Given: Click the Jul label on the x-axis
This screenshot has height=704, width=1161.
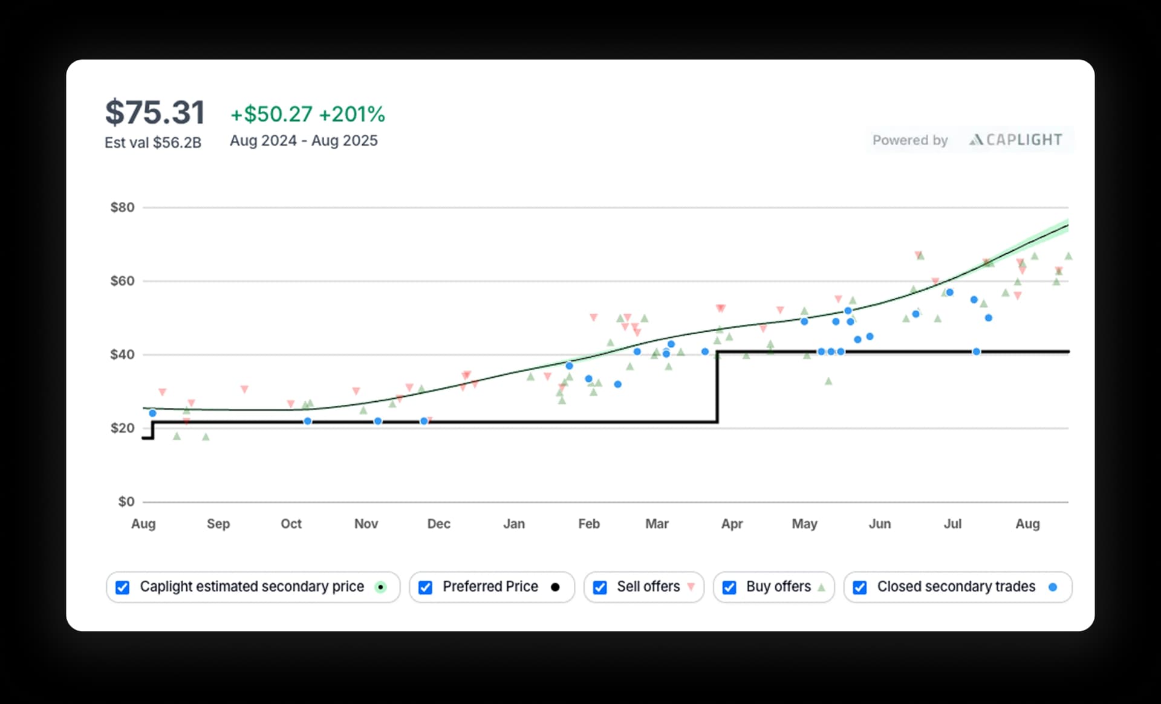Looking at the screenshot, I should pyautogui.click(x=952, y=524).
